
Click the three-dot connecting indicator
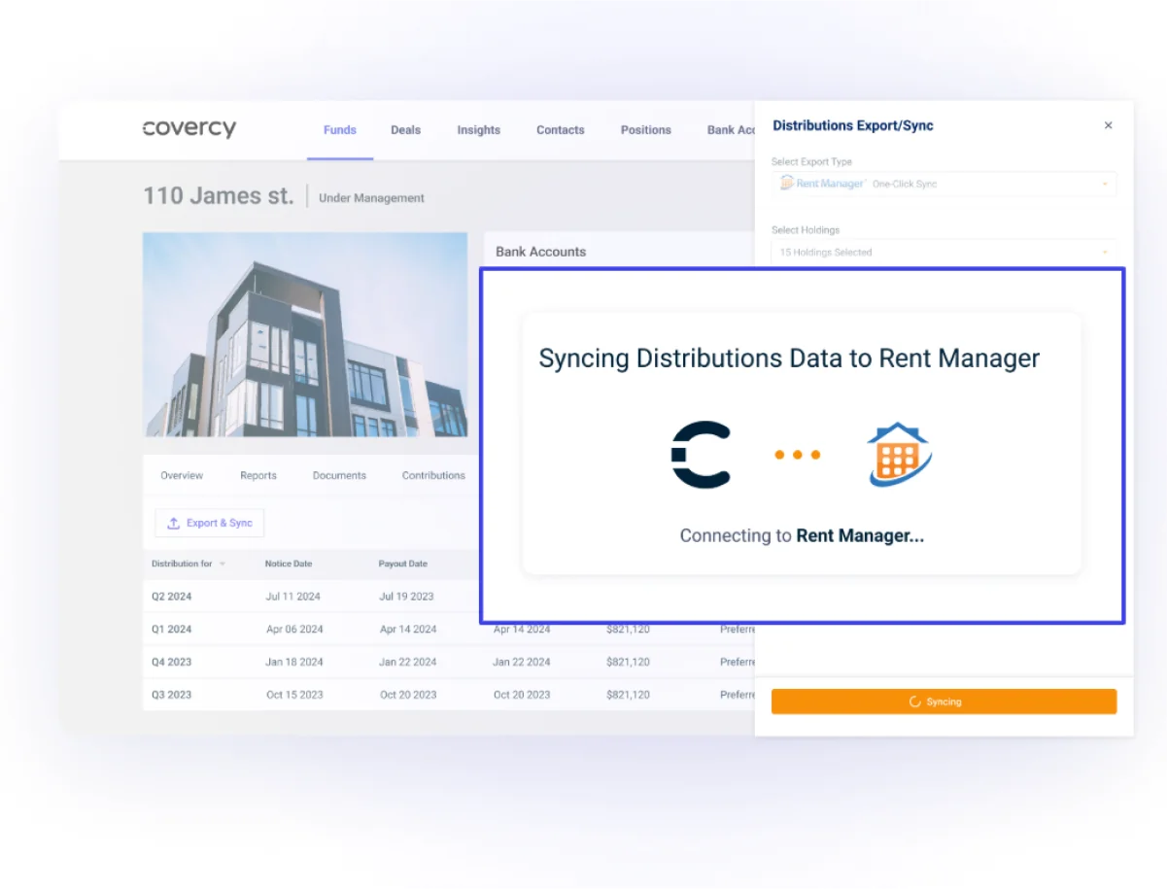click(797, 453)
